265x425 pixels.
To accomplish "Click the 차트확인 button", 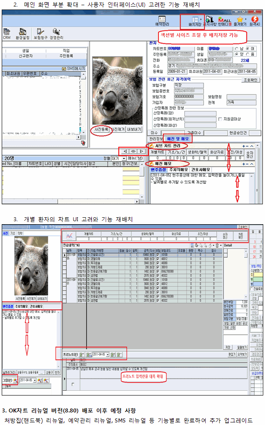I will coord(241,235).
